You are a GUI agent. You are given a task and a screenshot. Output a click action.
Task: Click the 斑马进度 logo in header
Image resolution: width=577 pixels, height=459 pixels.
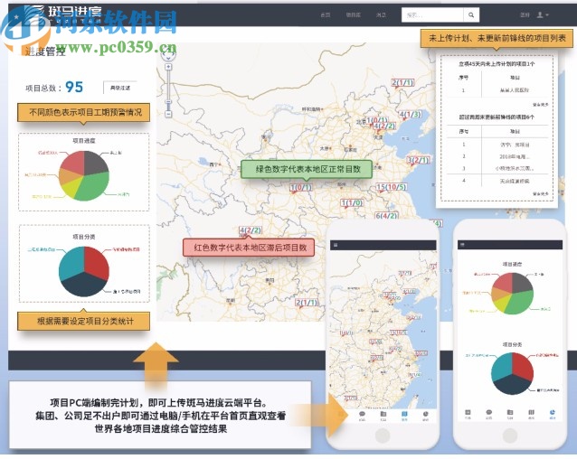tap(62, 14)
